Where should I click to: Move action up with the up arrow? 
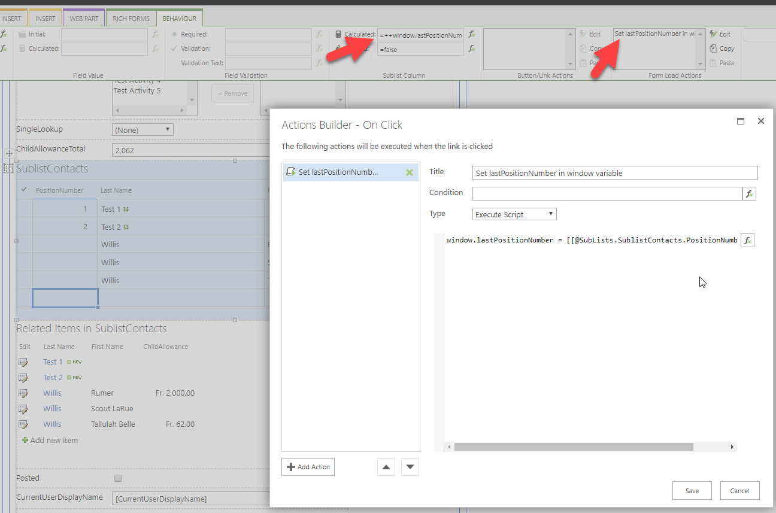point(386,467)
